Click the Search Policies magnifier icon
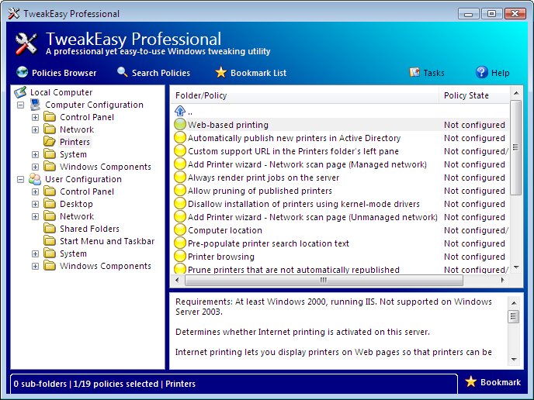 (123, 72)
